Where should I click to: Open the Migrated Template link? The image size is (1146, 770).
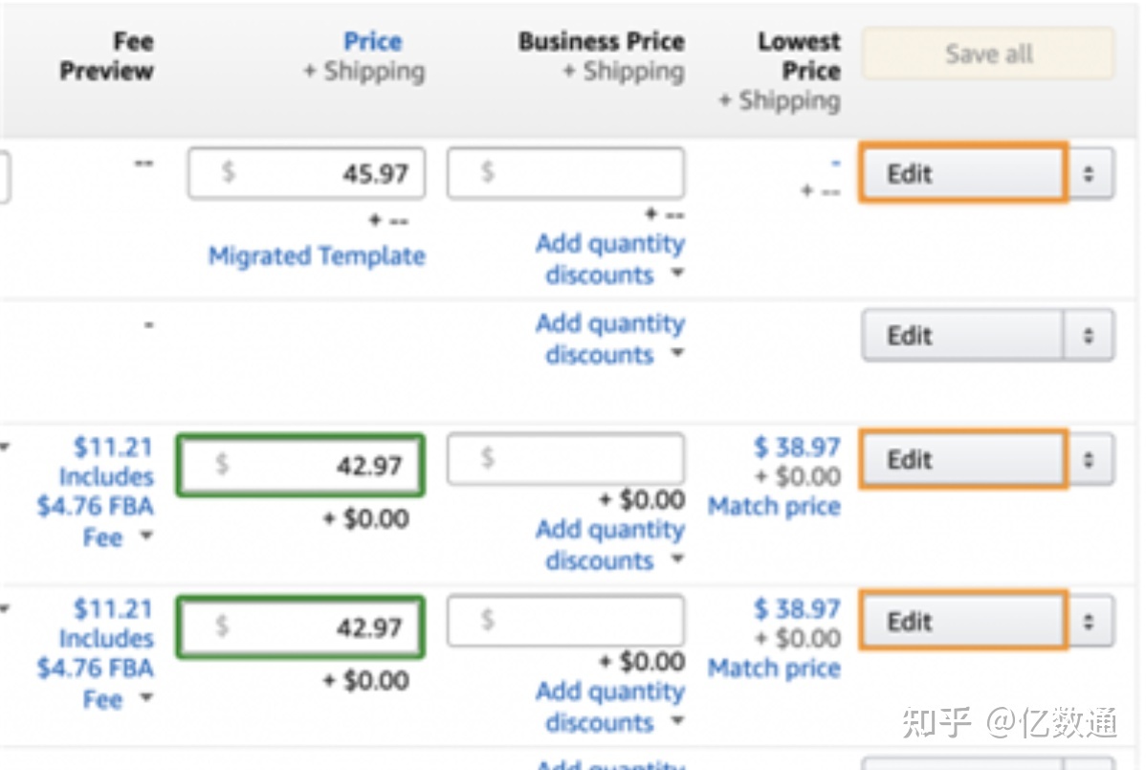coord(317,256)
